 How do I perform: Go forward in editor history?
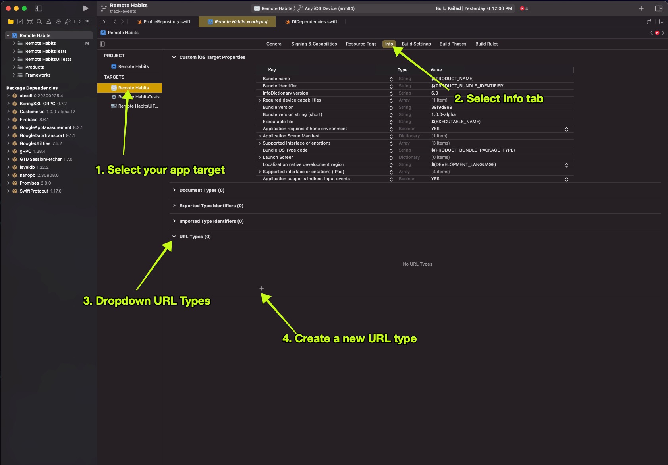(x=122, y=22)
